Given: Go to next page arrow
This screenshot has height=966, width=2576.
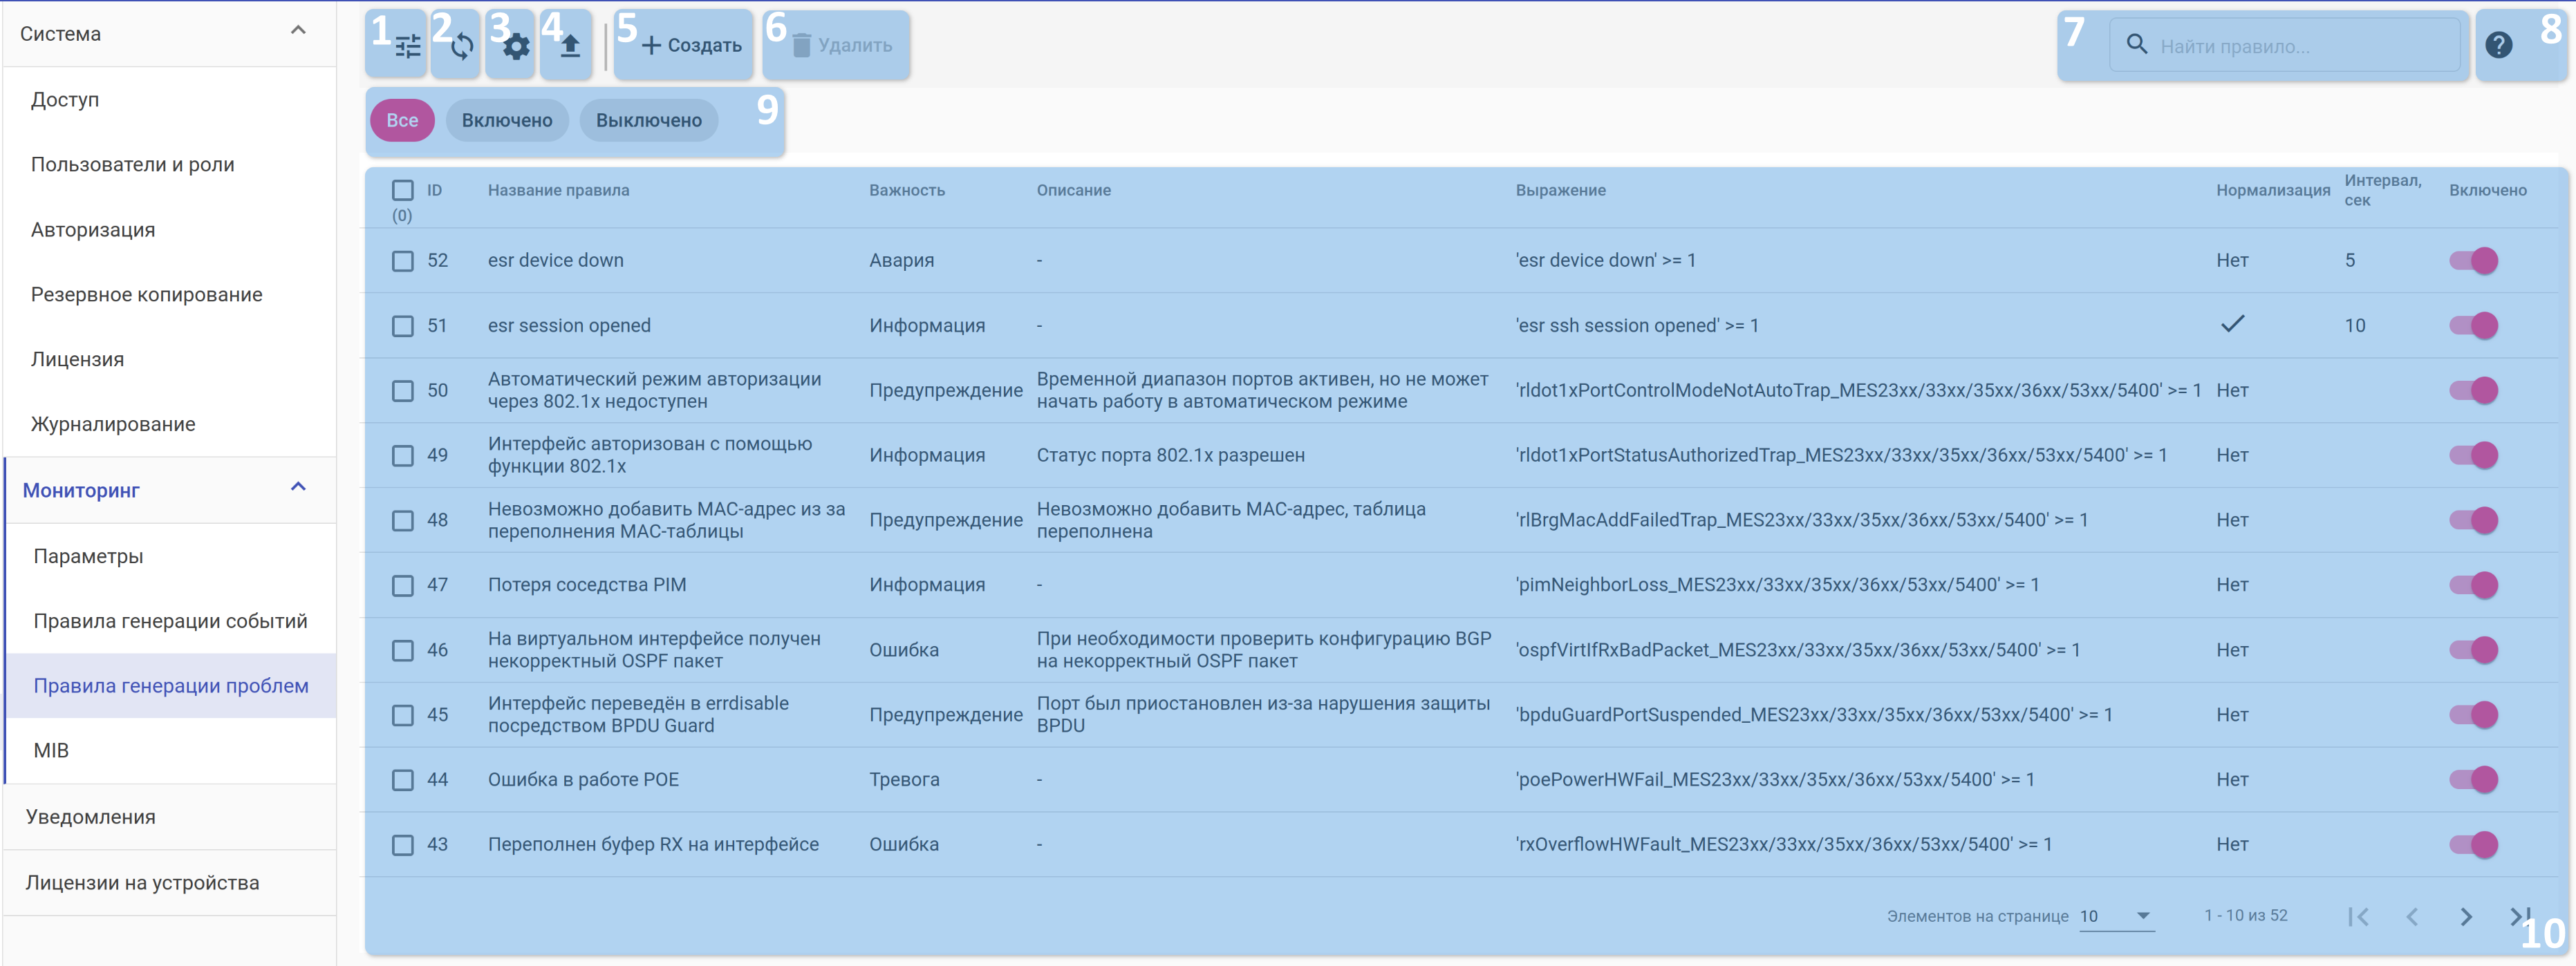Looking at the screenshot, I should pyautogui.click(x=2465, y=916).
